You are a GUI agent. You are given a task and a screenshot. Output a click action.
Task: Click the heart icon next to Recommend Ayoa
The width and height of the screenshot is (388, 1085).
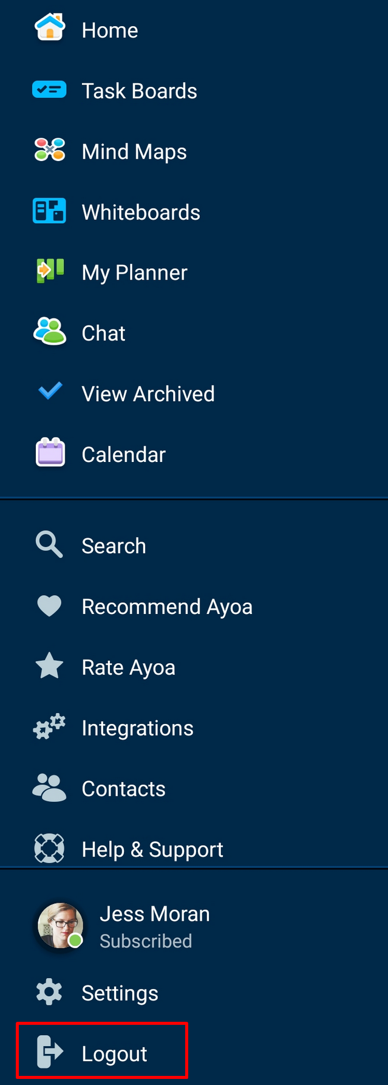(49, 605)
